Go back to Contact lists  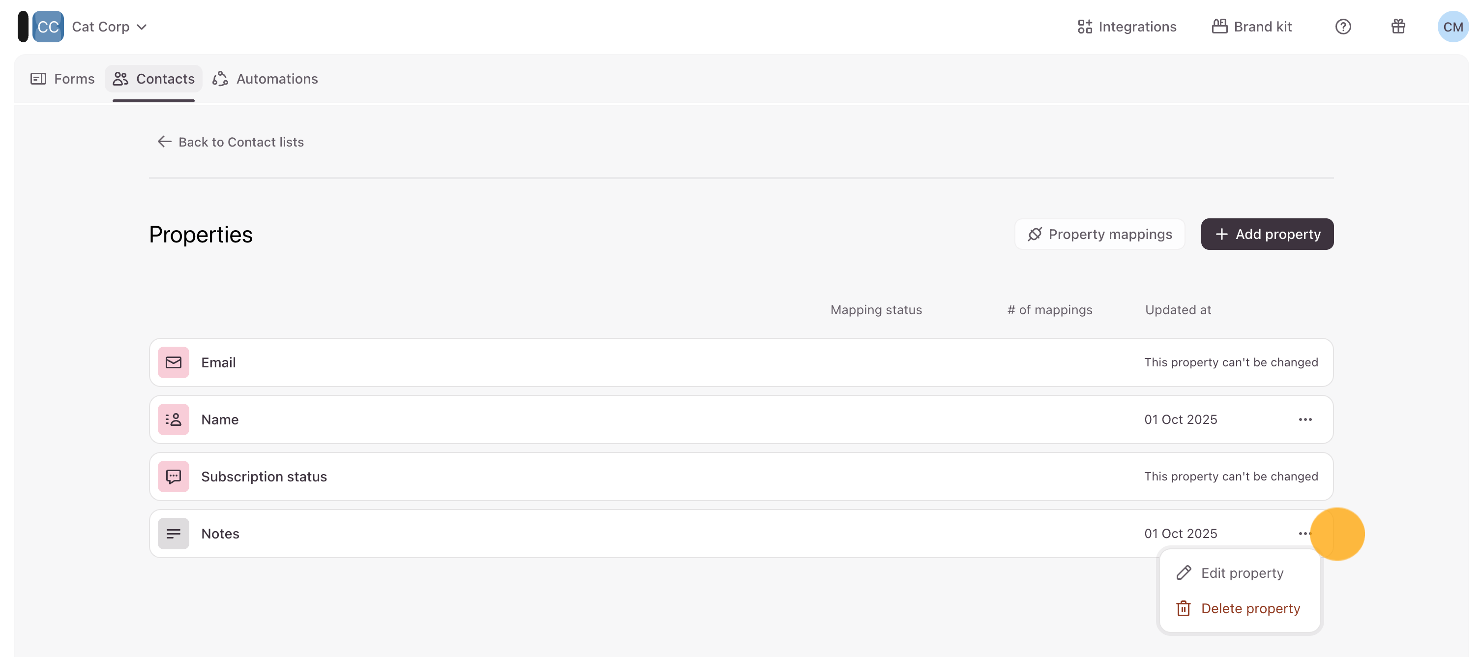coord(230,142)
